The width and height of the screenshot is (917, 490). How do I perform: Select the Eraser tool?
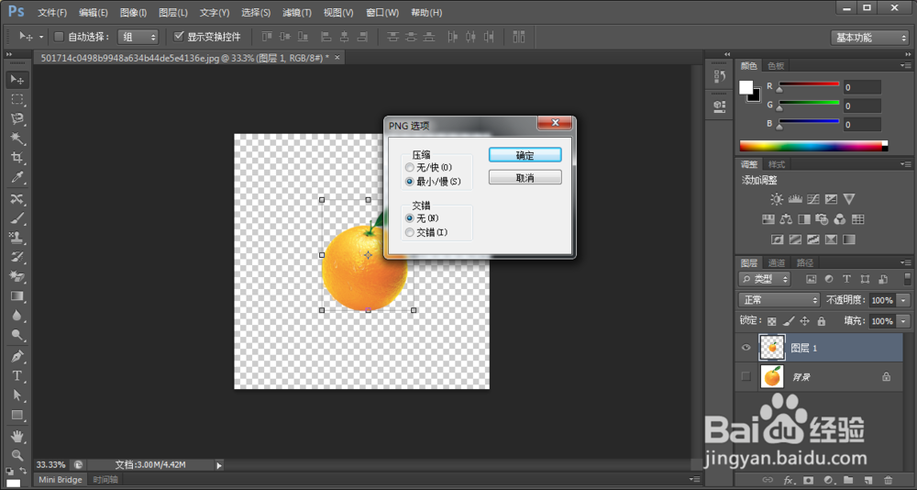(17, 276)
